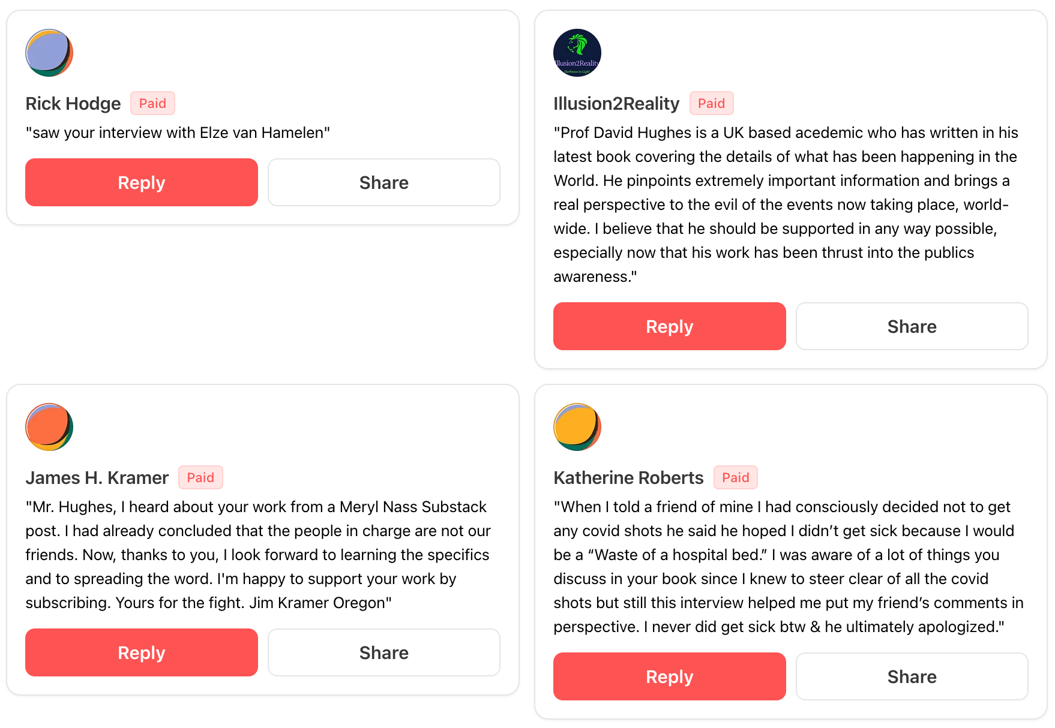
Task: Reply to James H. Kramer's message
Action: (x=142, y=652)
